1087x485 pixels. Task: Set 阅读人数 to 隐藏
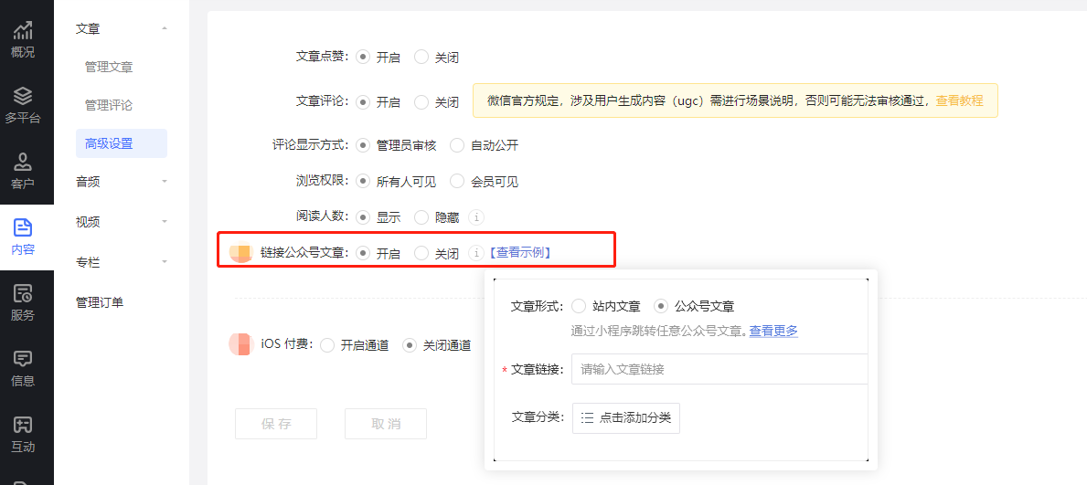click(421, 216)
